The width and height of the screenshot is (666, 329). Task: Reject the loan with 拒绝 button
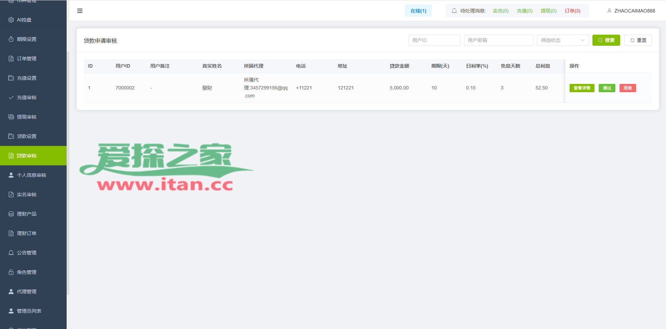click(x=627, y=88)
